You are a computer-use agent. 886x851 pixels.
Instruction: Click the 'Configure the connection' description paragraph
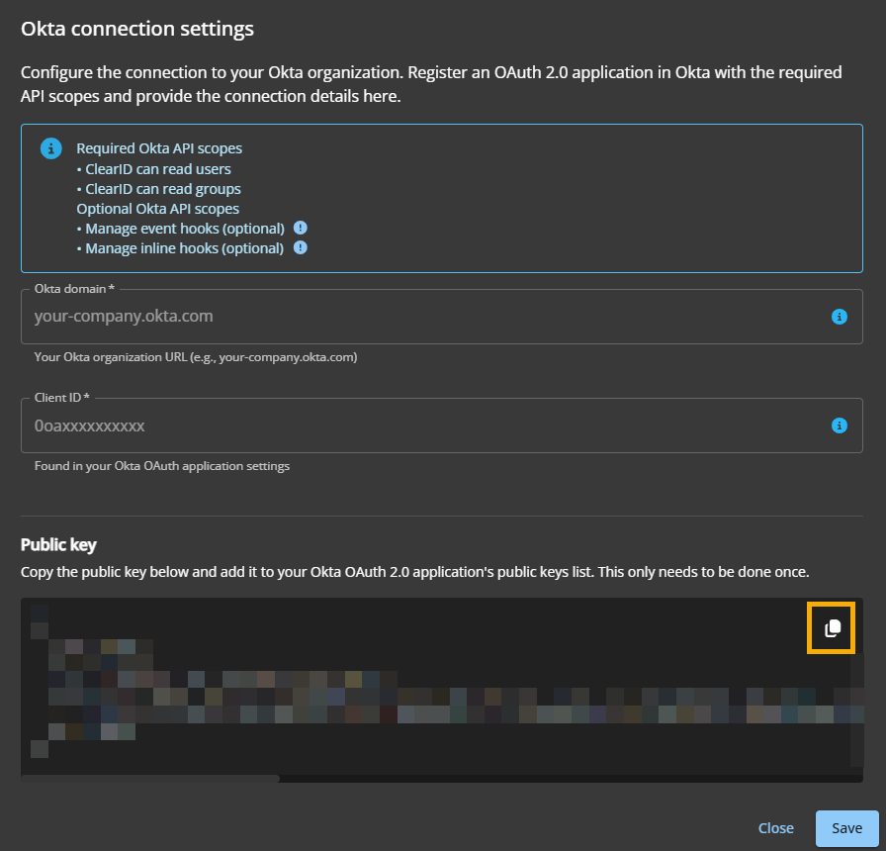coord(431,84)
